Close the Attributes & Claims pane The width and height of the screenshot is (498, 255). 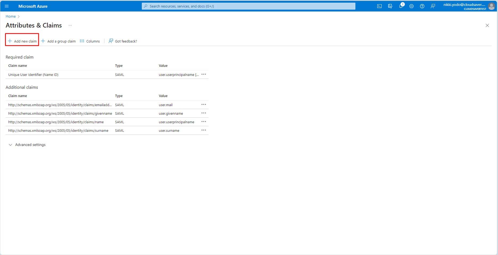pos(487,25)
